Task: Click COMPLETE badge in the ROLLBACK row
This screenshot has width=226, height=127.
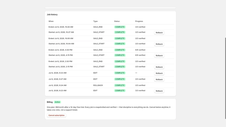Action: 120,86
